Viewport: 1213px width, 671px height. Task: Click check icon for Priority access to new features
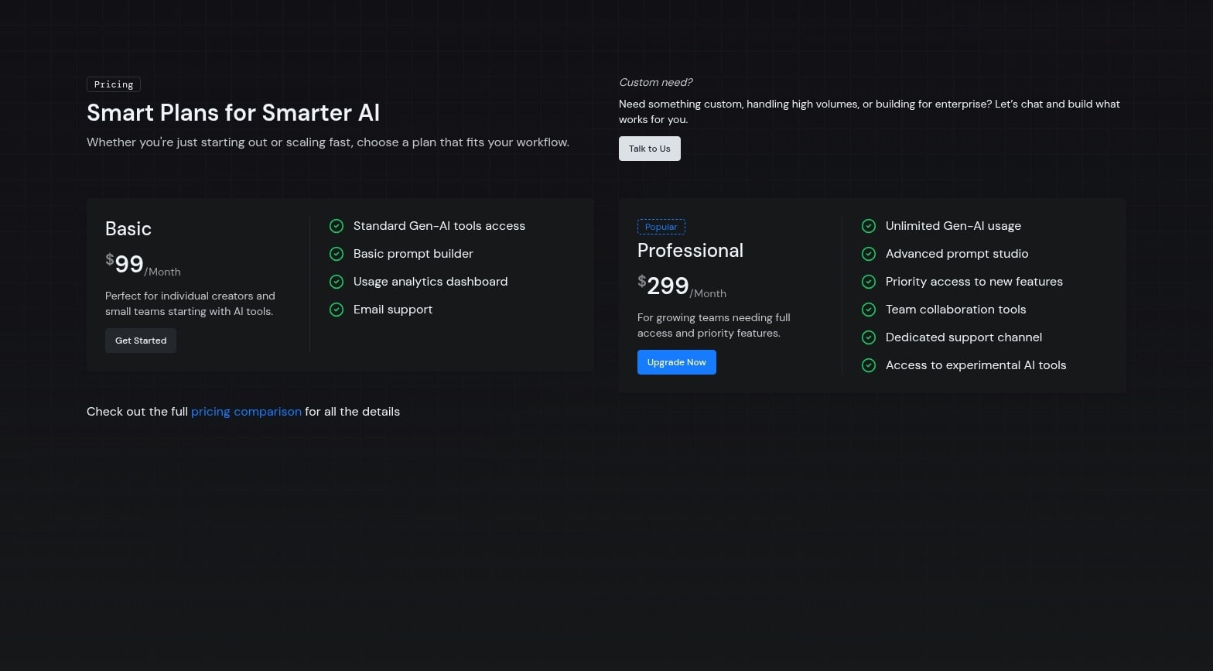click(x=869, y=282)
